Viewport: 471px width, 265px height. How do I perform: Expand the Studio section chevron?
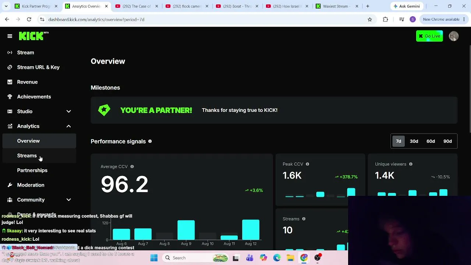tap(68, 112)
